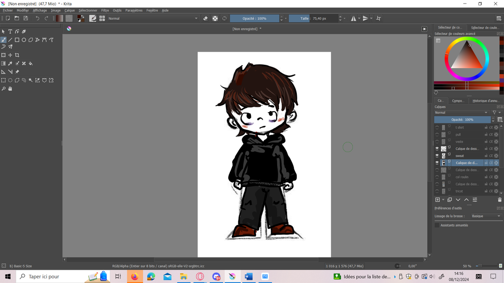The width and height of the screenshot is (504, 283).
Task: Select the Line tool
Action: [10, 40]
